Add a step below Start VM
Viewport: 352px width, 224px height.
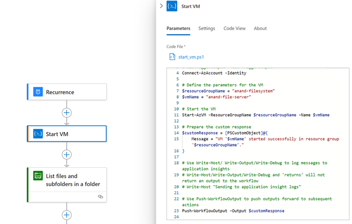(67, 154)
